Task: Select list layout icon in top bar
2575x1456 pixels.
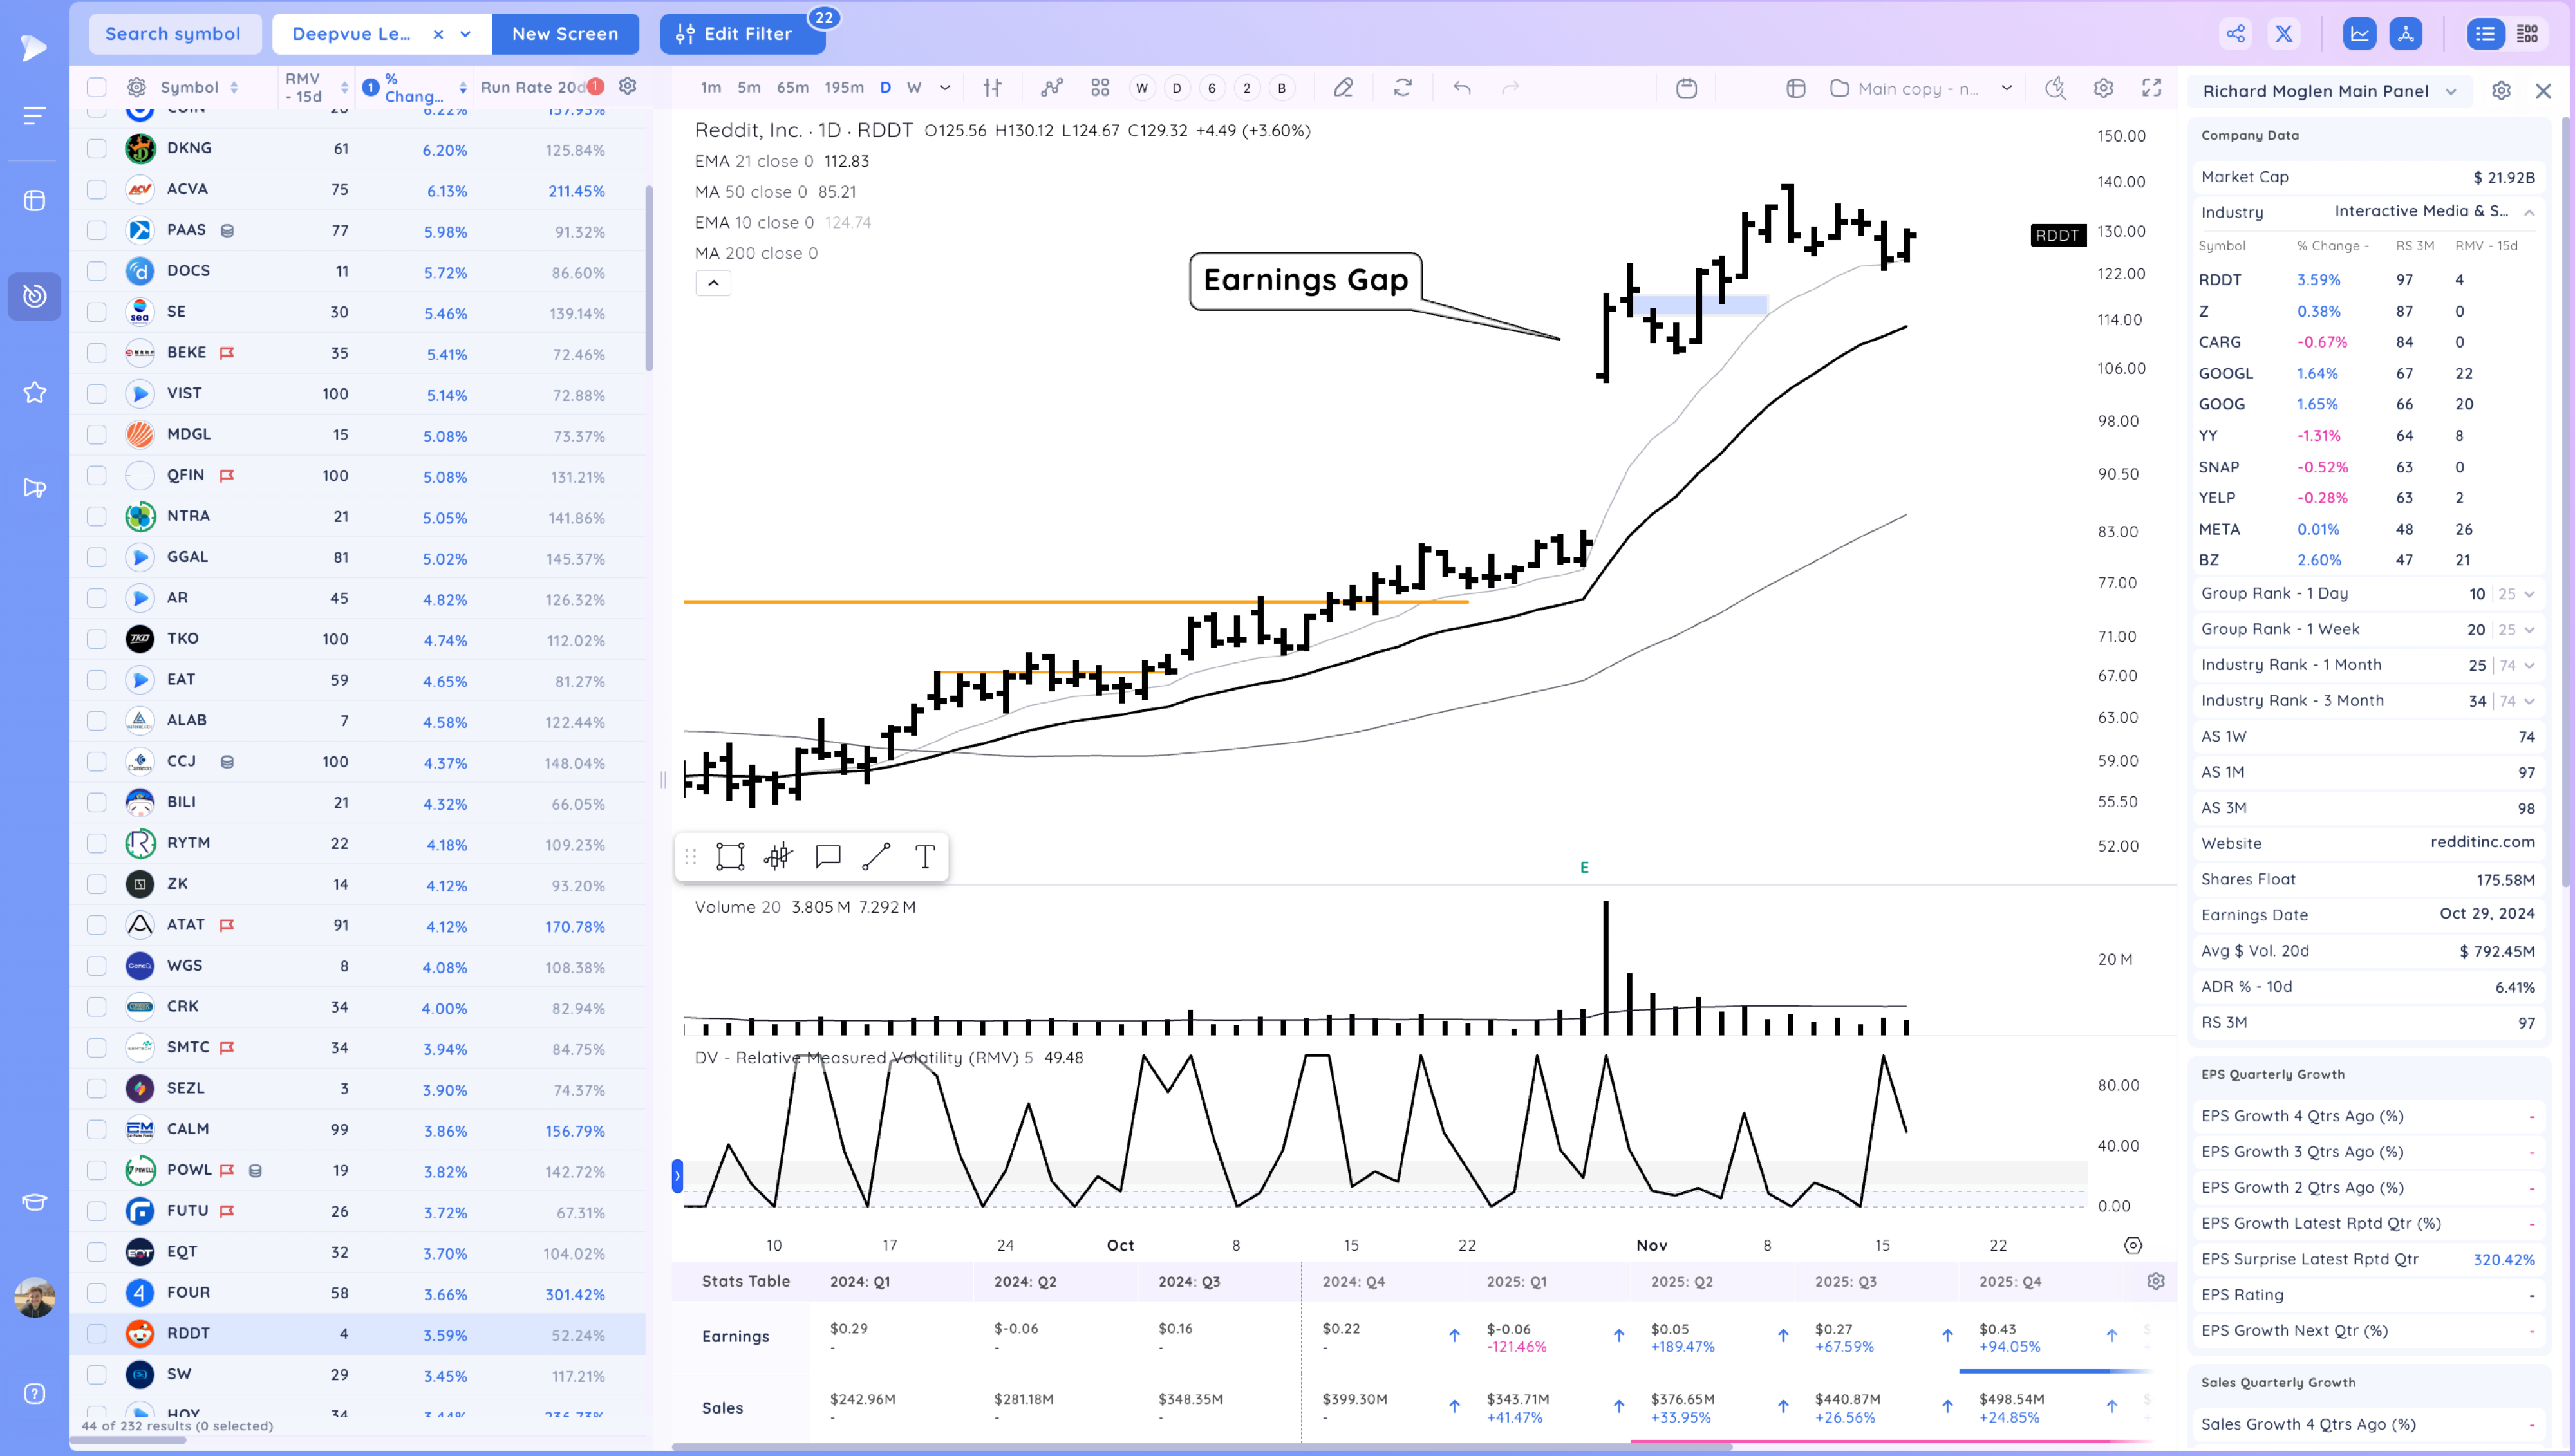Action: (x=2485, y=33)
